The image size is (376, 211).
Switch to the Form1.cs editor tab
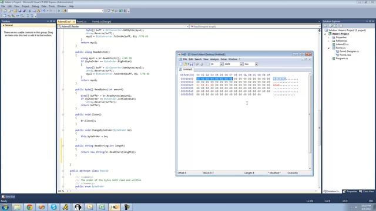pyautogui.click(x=82, y=22)
